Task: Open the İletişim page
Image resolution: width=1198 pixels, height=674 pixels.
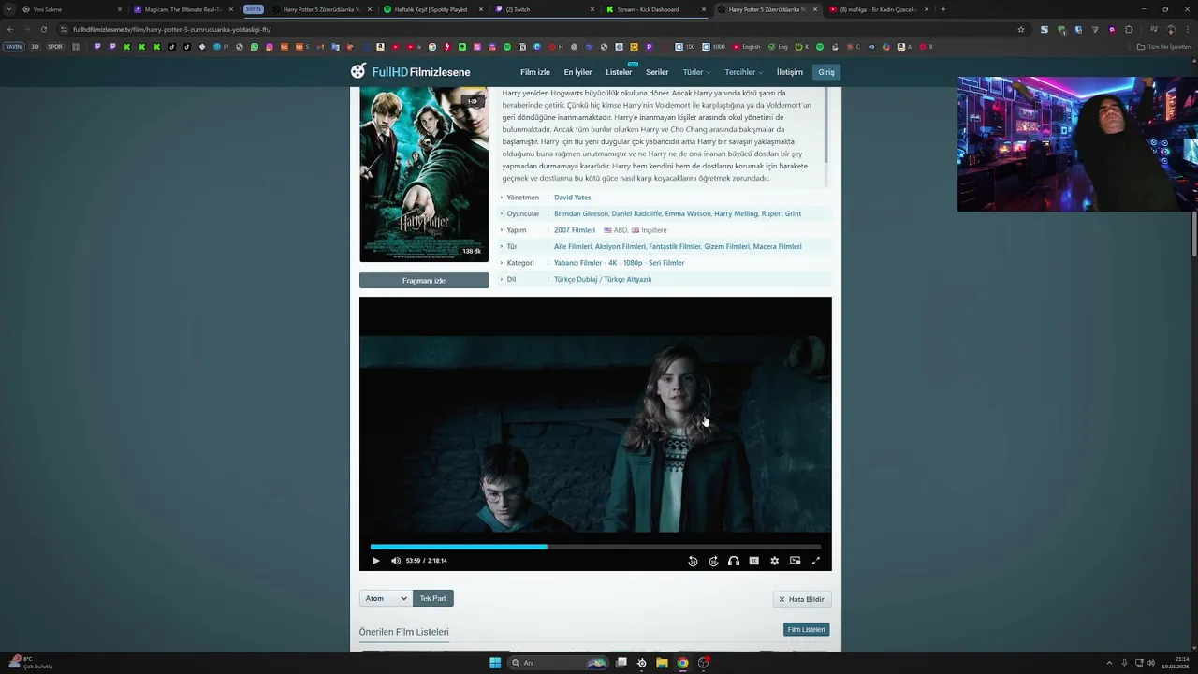Action: [789, 72]
